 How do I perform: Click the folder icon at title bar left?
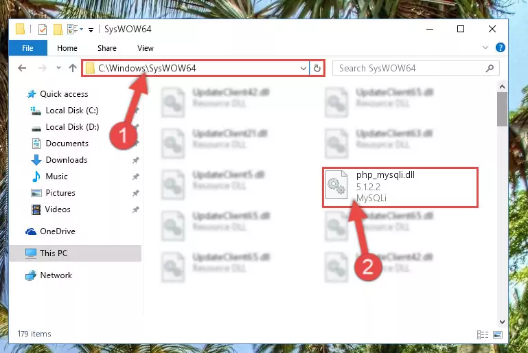tap(20, 30)
